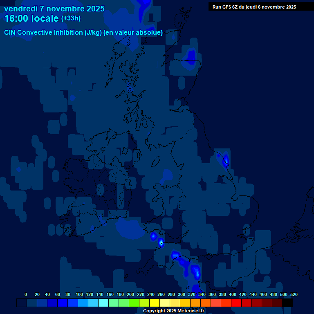Screen dimensions: 314x314
Task: Click the Copyright 2025 Meteociel.fr text
Action: (173, 311)
